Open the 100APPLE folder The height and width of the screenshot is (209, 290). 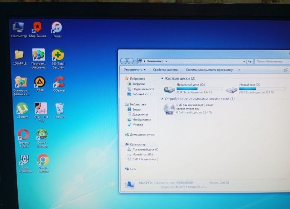pos(20,57)
